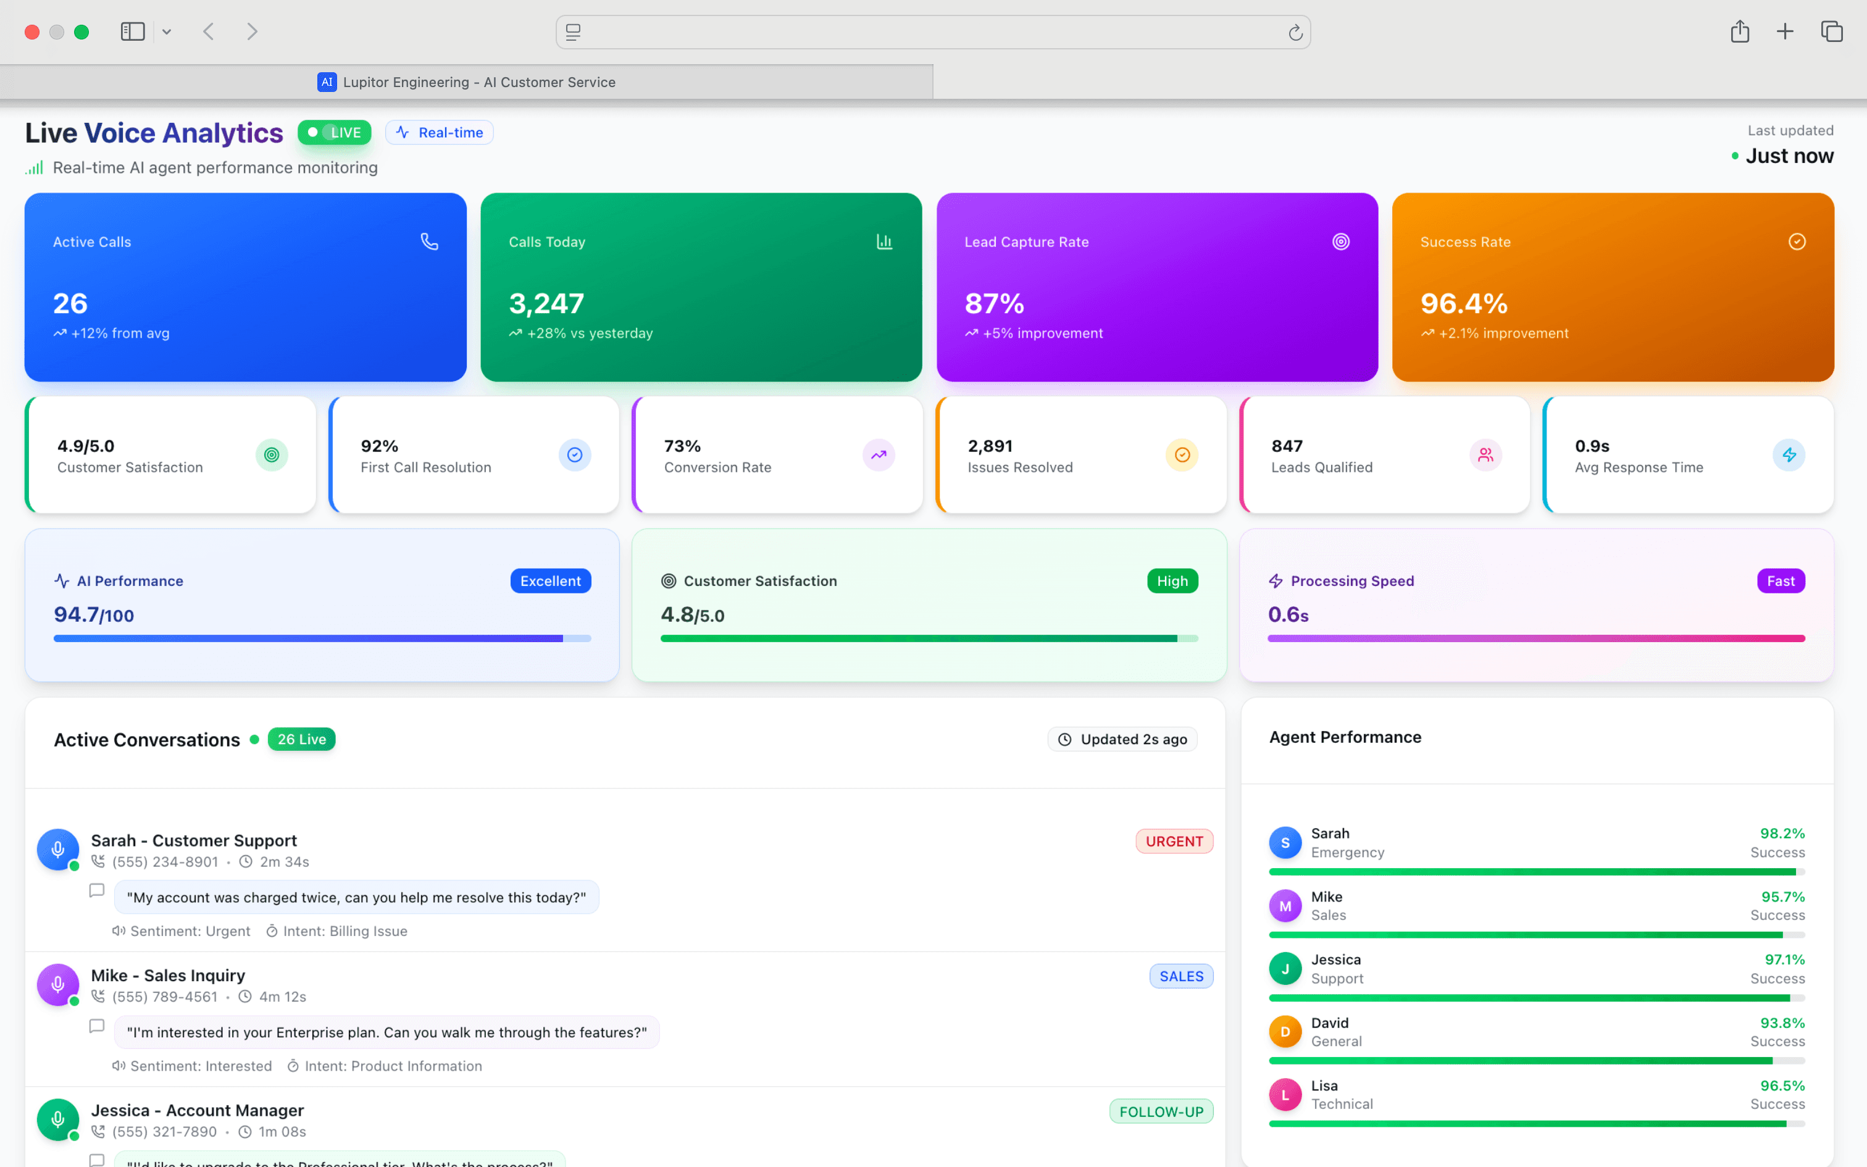Screen dimensions: 1867x1167
Task: Click the speech bubble icon in Mike's conversation
Action: 96,1026
